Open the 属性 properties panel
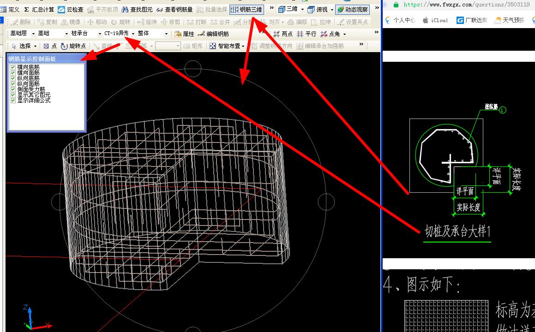The height and width of the screenshot is (332, 535). click(x=184, y=34)
